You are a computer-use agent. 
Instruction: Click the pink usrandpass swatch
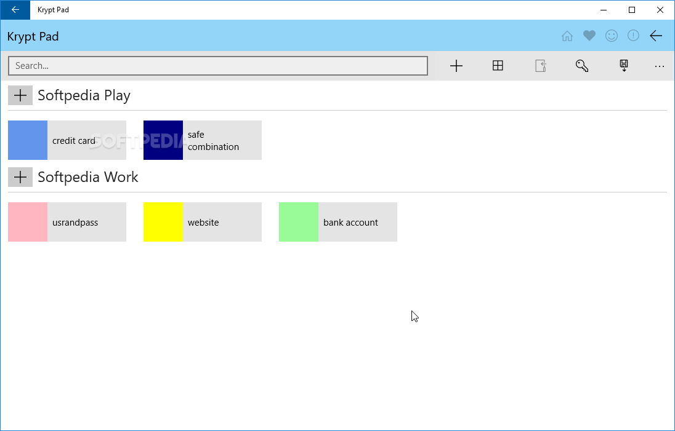click(x=28, y=222)
